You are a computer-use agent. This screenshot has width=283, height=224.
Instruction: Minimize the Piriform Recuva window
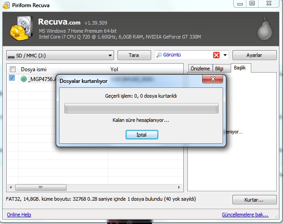click(240, 3)
